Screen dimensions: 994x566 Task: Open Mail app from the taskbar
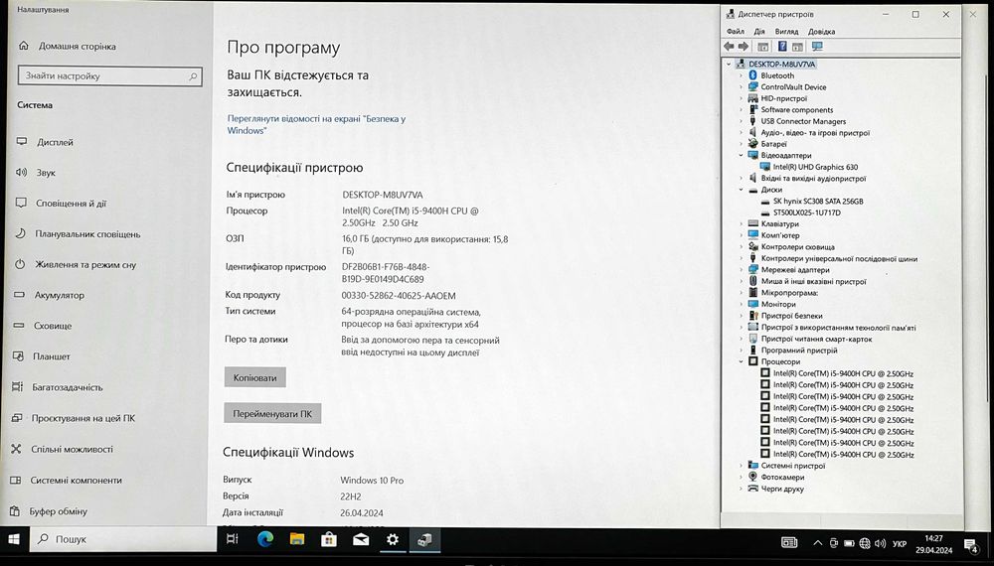361,539
